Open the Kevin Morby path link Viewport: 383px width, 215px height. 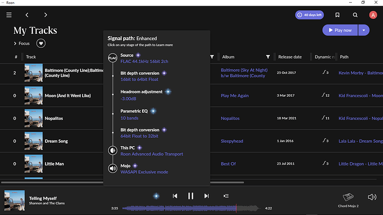(x=361, y=73)
